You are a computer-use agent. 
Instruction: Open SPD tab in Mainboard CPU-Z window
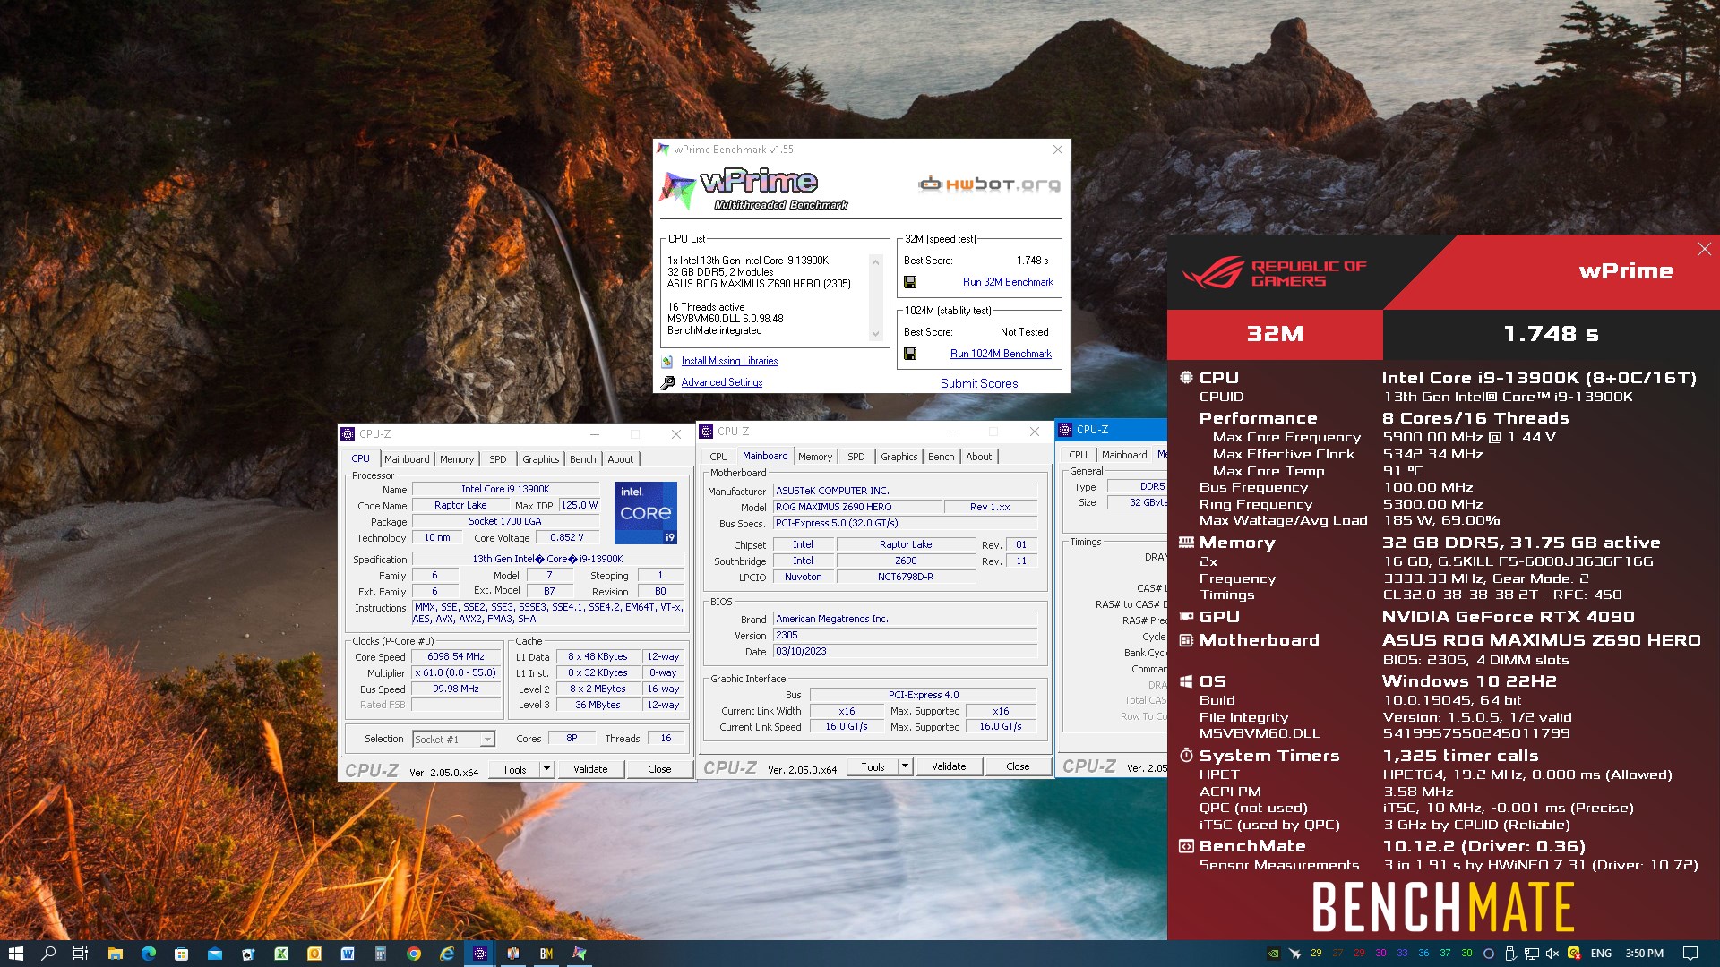pos(856,457)
